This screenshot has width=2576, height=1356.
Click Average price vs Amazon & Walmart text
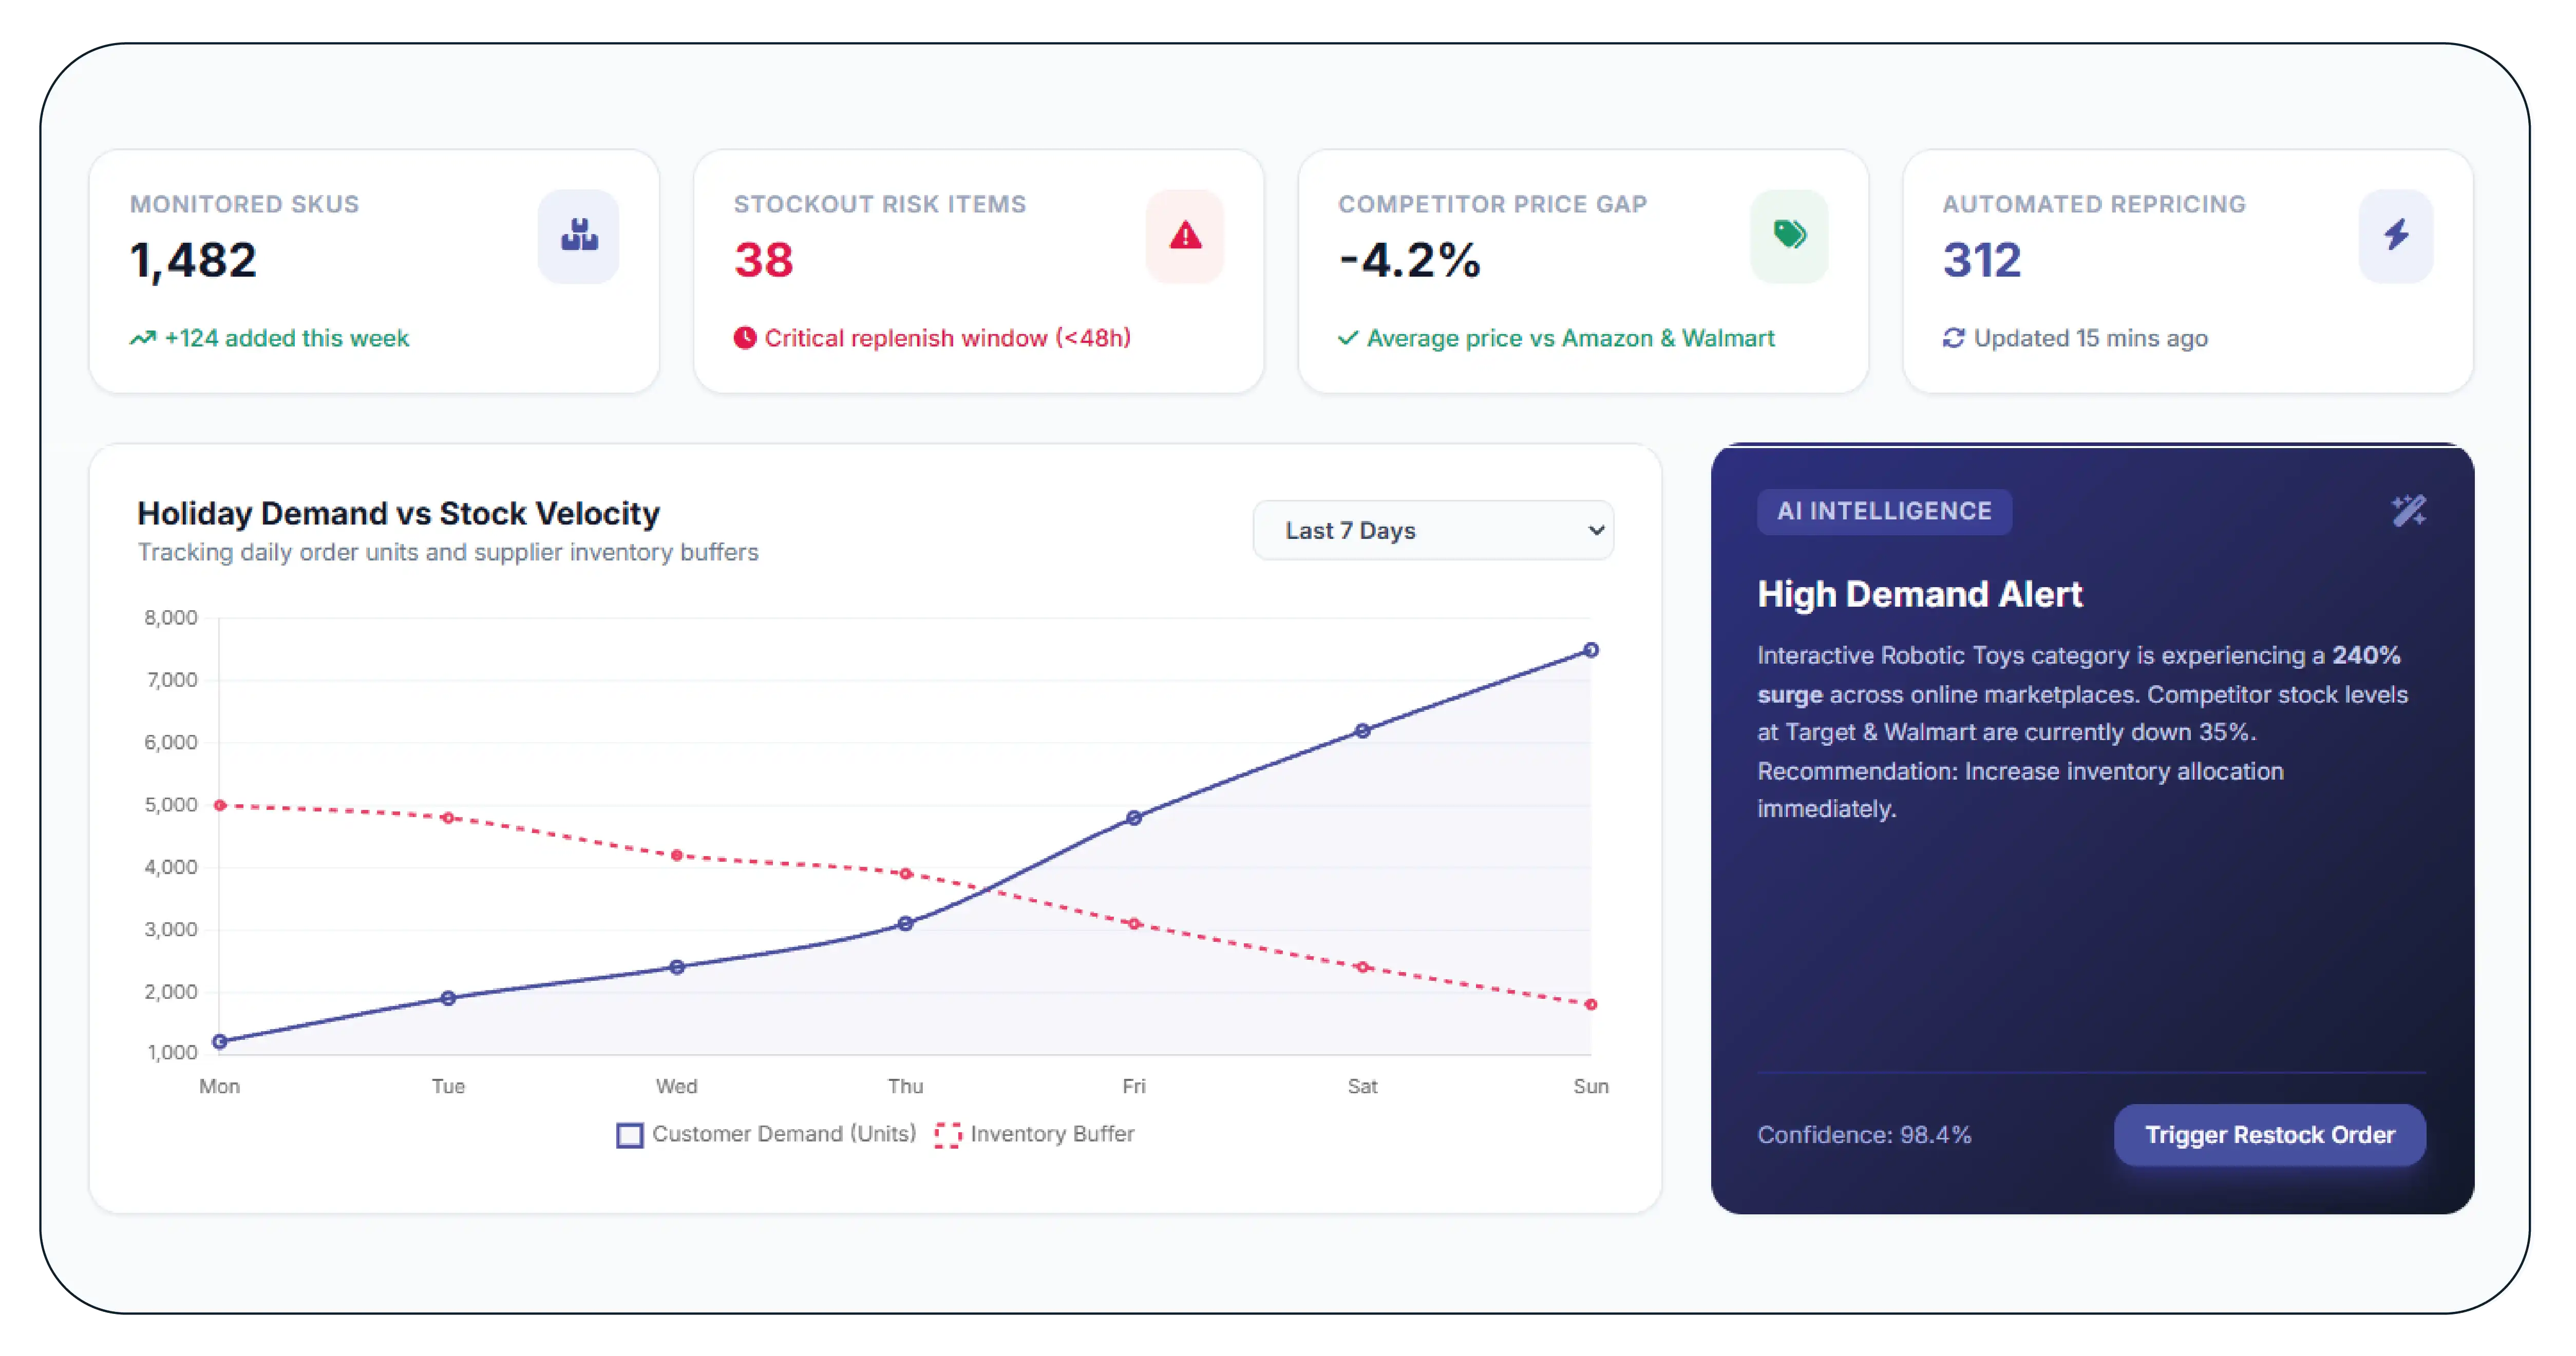[1570, 339]
